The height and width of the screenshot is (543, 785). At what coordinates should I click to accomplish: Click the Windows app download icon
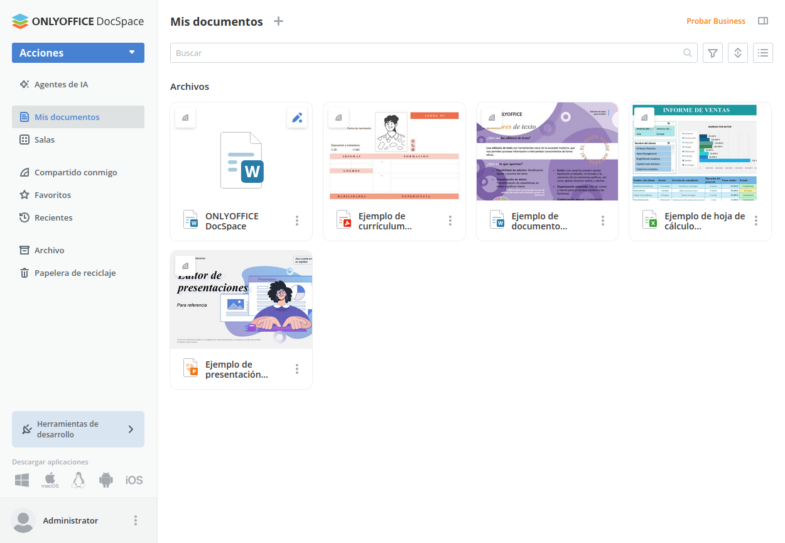22,480
